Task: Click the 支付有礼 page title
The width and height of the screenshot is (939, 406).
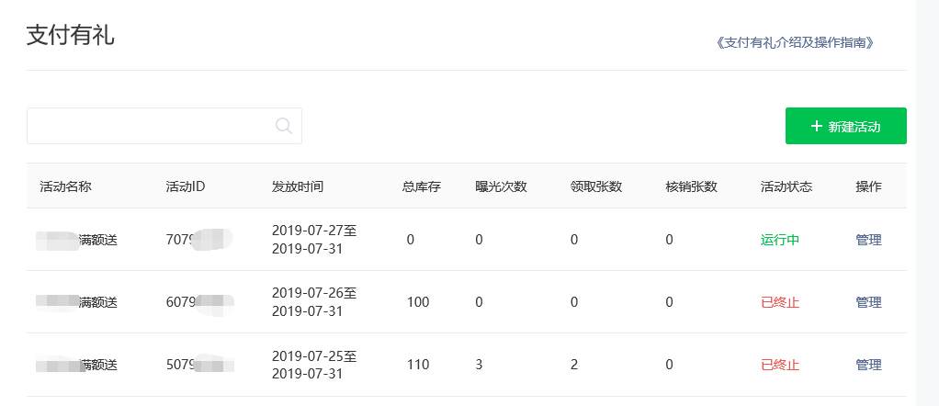Action: pyautogui.click(x=71, y=35)
